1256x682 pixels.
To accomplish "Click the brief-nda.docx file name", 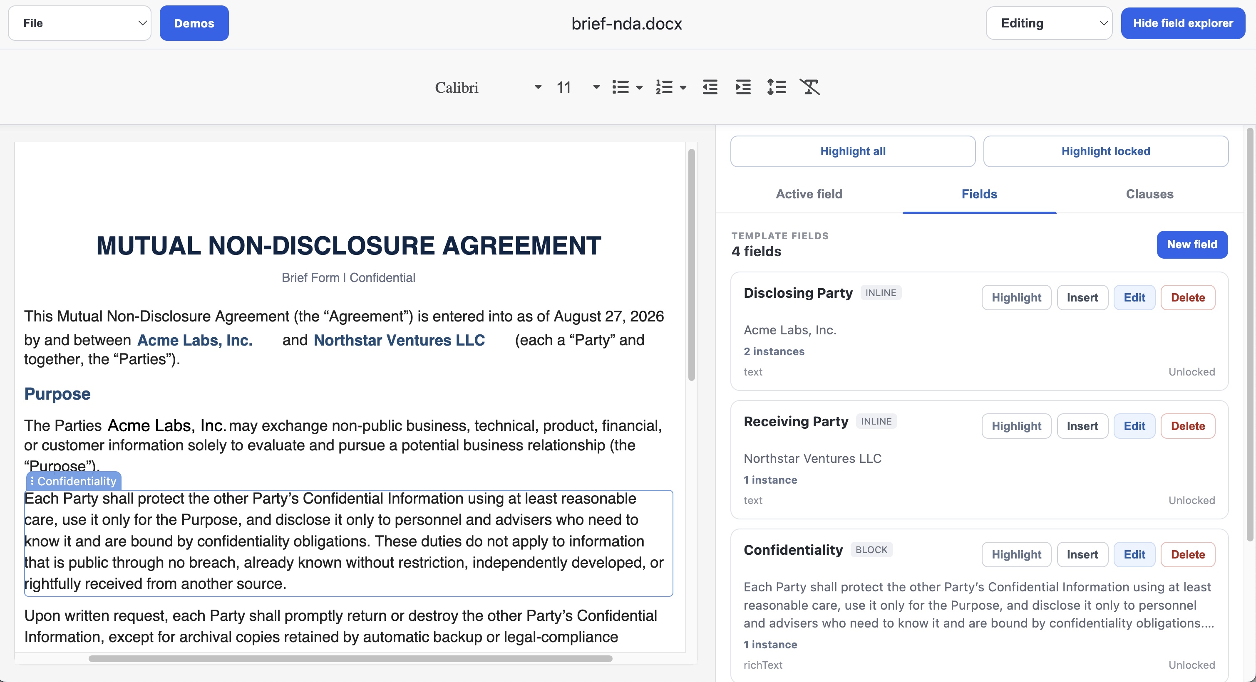I will point(626,23).
